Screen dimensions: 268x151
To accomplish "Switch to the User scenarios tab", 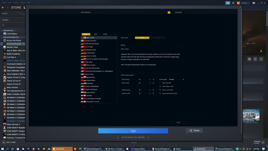I will click(96, 34).
